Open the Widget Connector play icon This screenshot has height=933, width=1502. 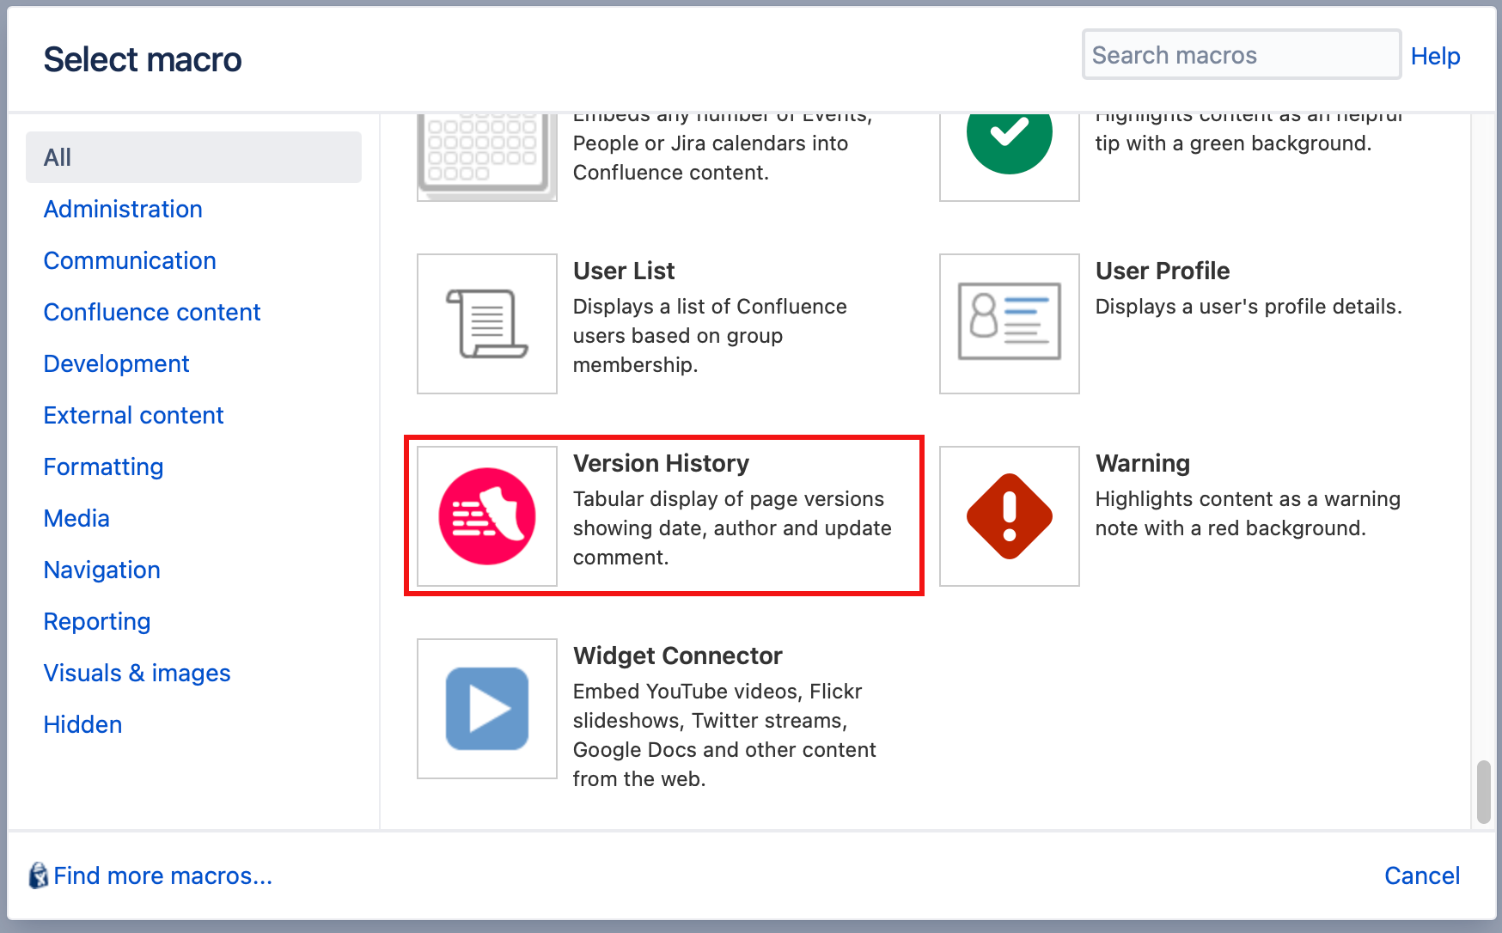tap(487, 709)
